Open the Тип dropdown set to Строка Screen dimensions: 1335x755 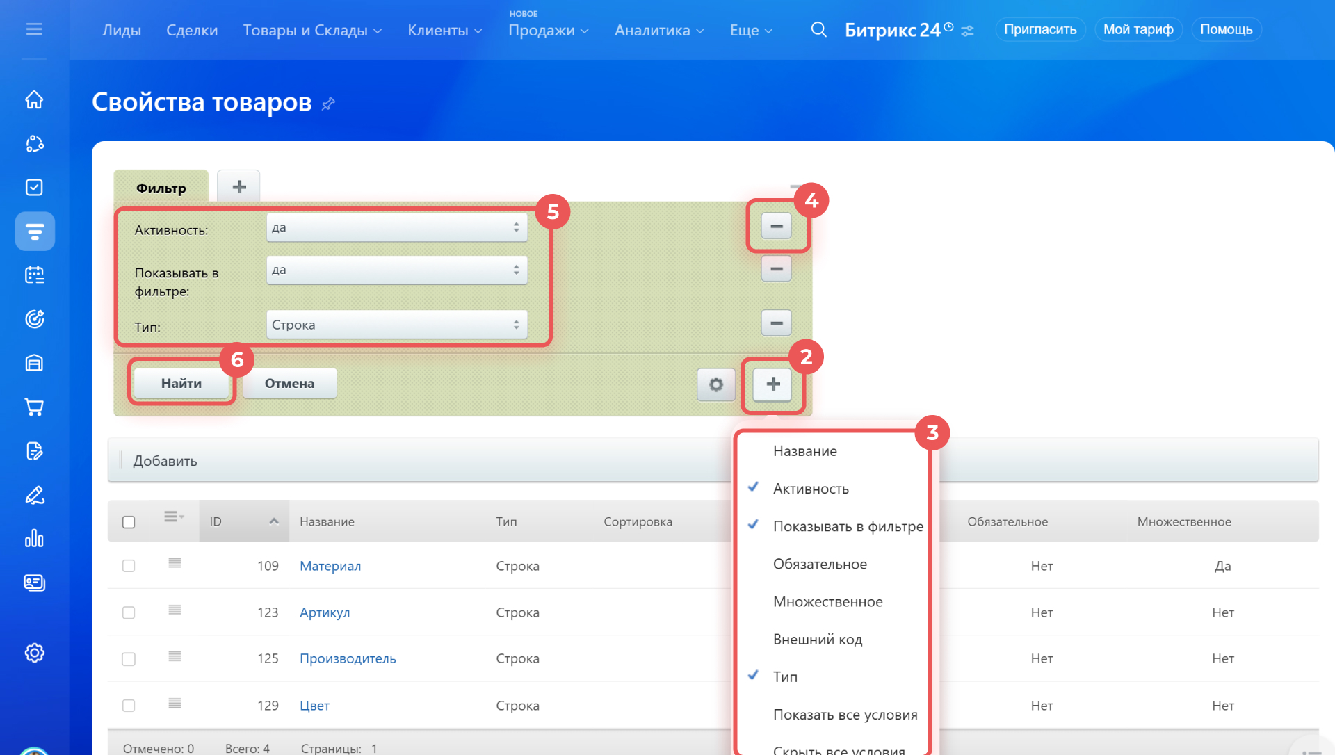pyautogui.click(x=396, y=325)
